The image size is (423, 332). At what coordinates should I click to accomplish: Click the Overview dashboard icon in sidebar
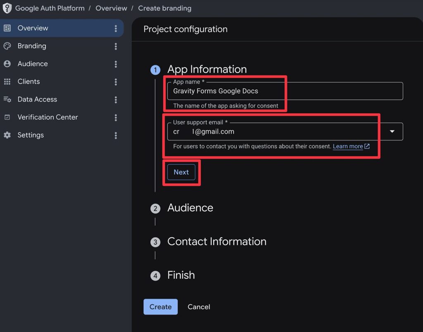7,28
